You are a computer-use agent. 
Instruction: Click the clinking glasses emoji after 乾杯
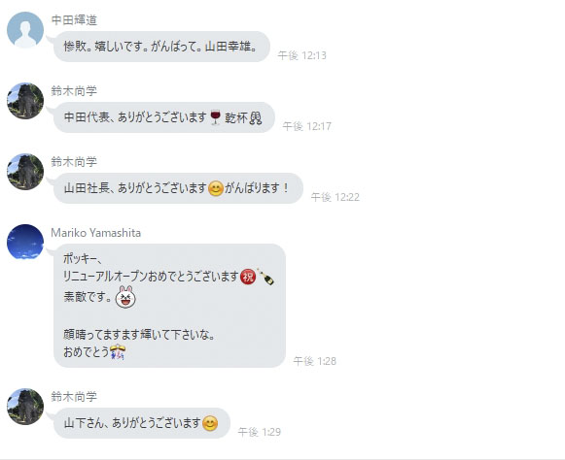point(256,117)
